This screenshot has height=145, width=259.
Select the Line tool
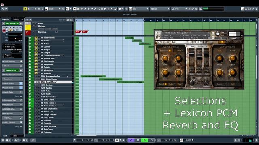109,9
